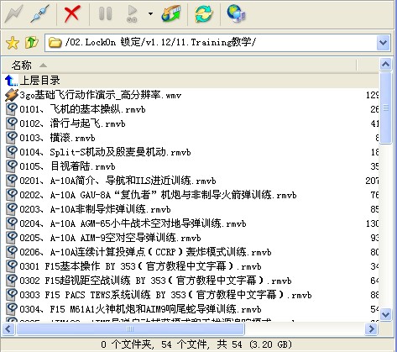397x352 pixels.
Task: Open the dropdown arrow beside the go icon
Action: pyautogui.click(x=150, y=13)
